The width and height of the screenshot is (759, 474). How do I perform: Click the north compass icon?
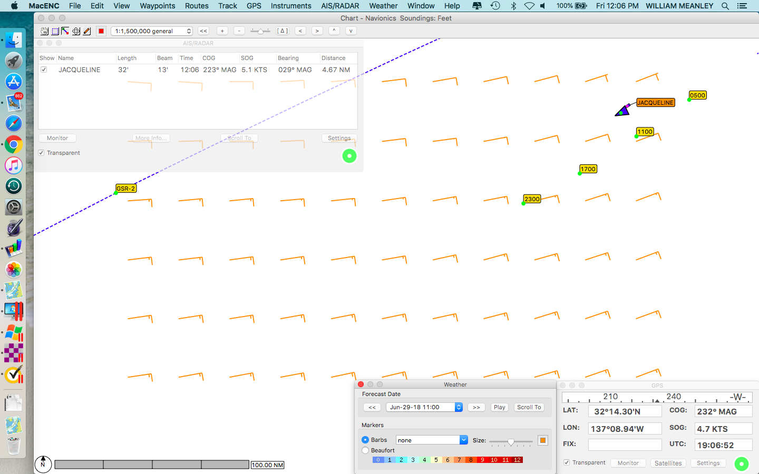(43, 464)
